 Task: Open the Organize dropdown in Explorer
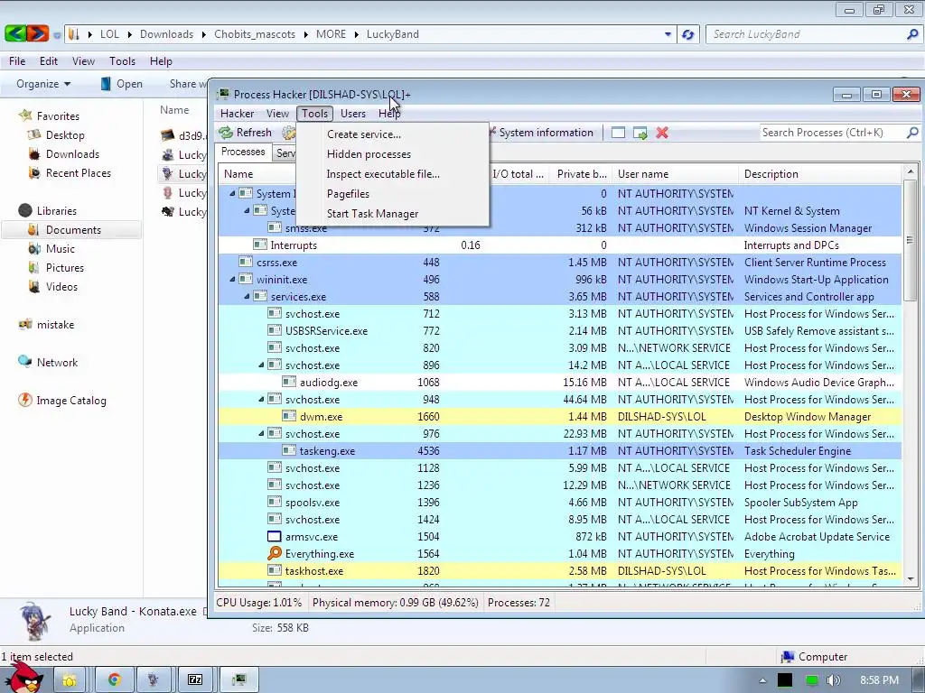pos(43,84)
